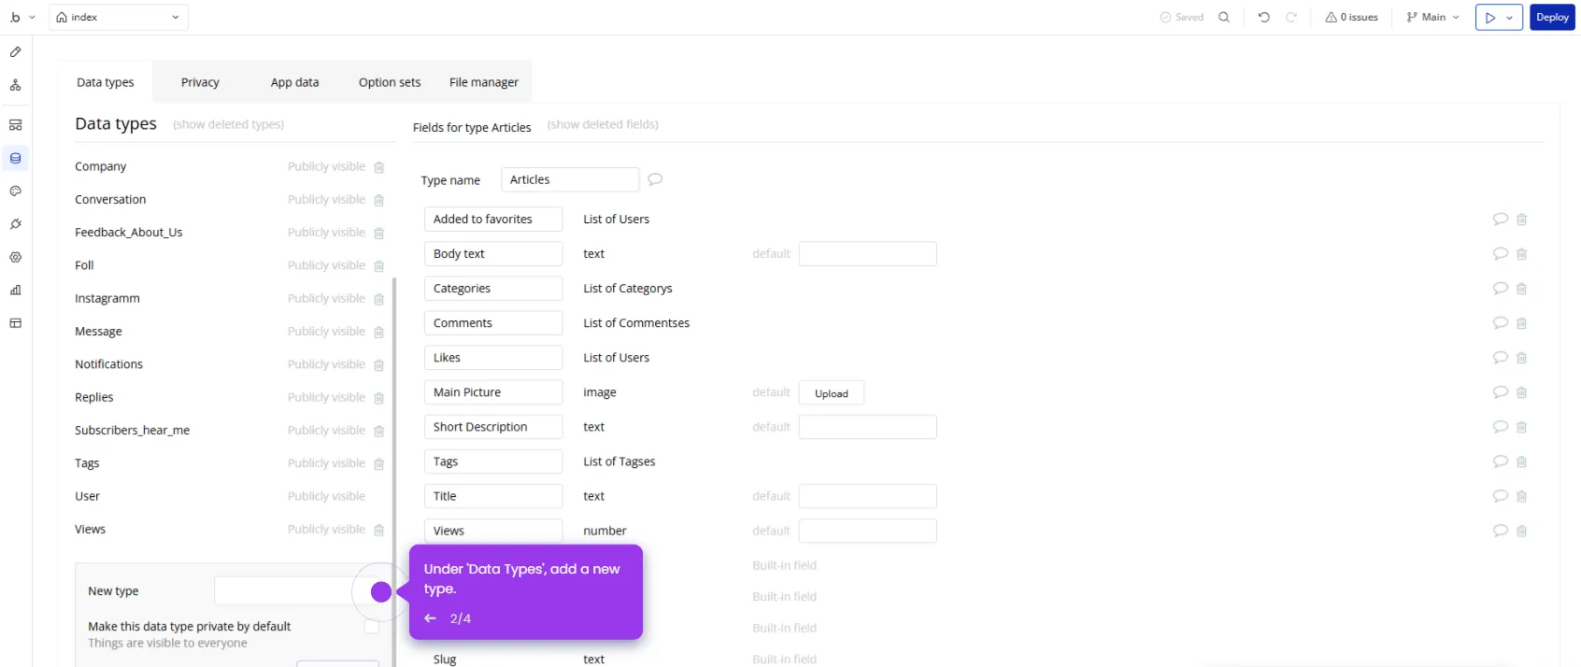Select the Message data type
Screen dimensions: 1581x667
click(98, 332)
